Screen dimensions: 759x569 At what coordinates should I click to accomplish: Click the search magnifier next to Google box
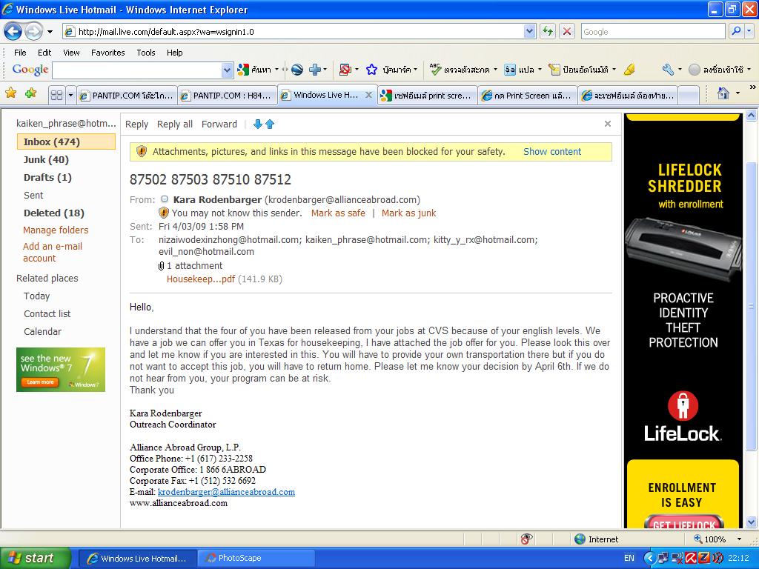pos(736,31)
